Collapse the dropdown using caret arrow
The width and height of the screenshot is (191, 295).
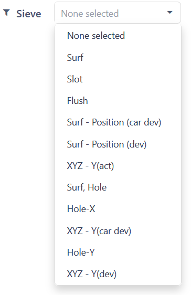point(169,13)
